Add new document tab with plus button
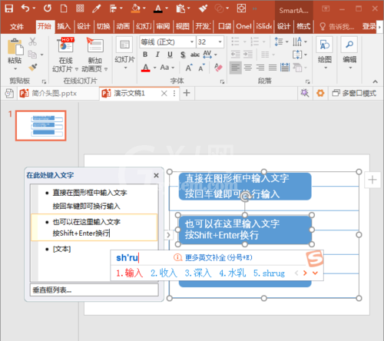384x341 pixels. click(187, 93)
